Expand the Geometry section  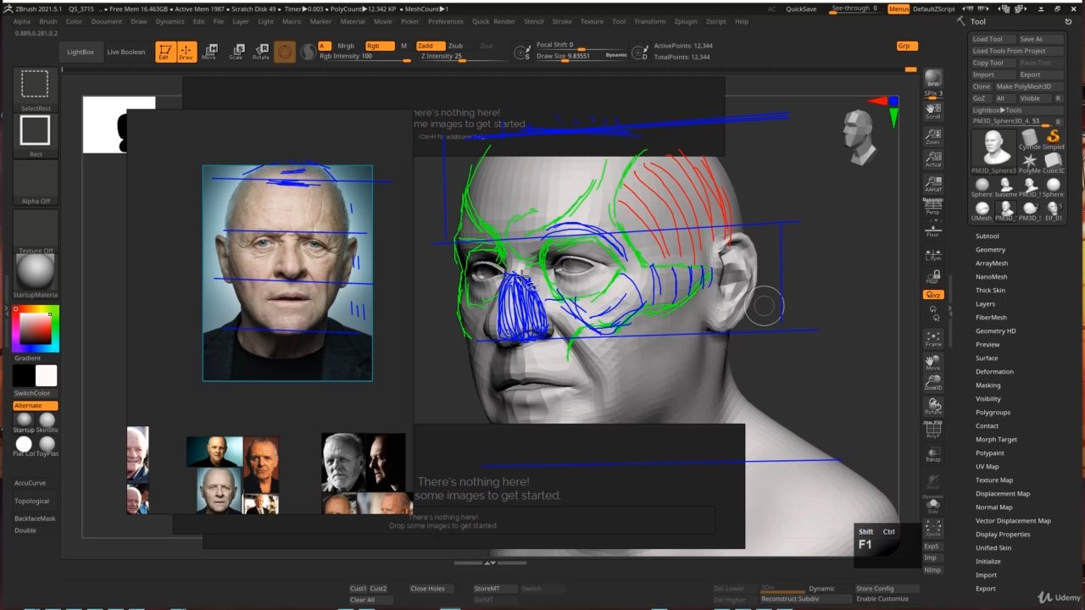coord(991,249)
